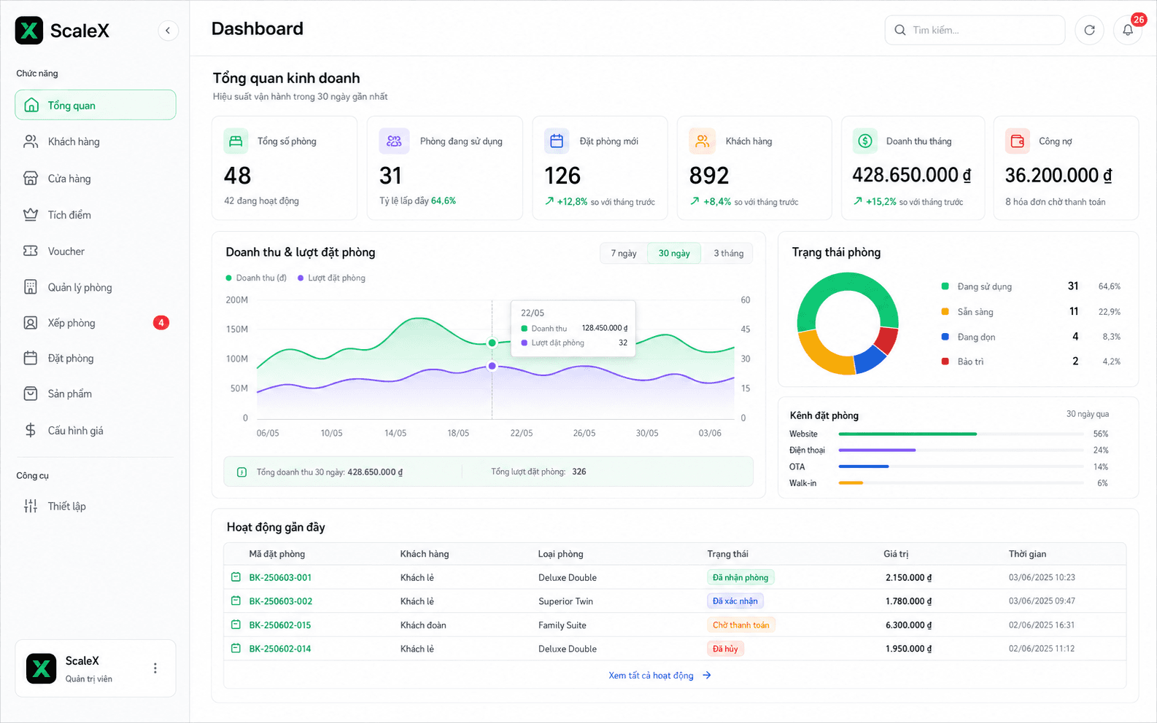1157x723 pixels.
Task: Open booking BK-250602-015
Action: pos(280,625)
